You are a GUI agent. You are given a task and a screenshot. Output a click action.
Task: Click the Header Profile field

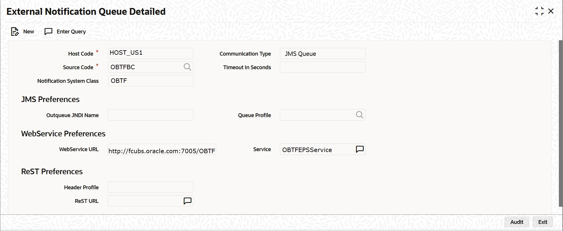[x=150, y=187]
